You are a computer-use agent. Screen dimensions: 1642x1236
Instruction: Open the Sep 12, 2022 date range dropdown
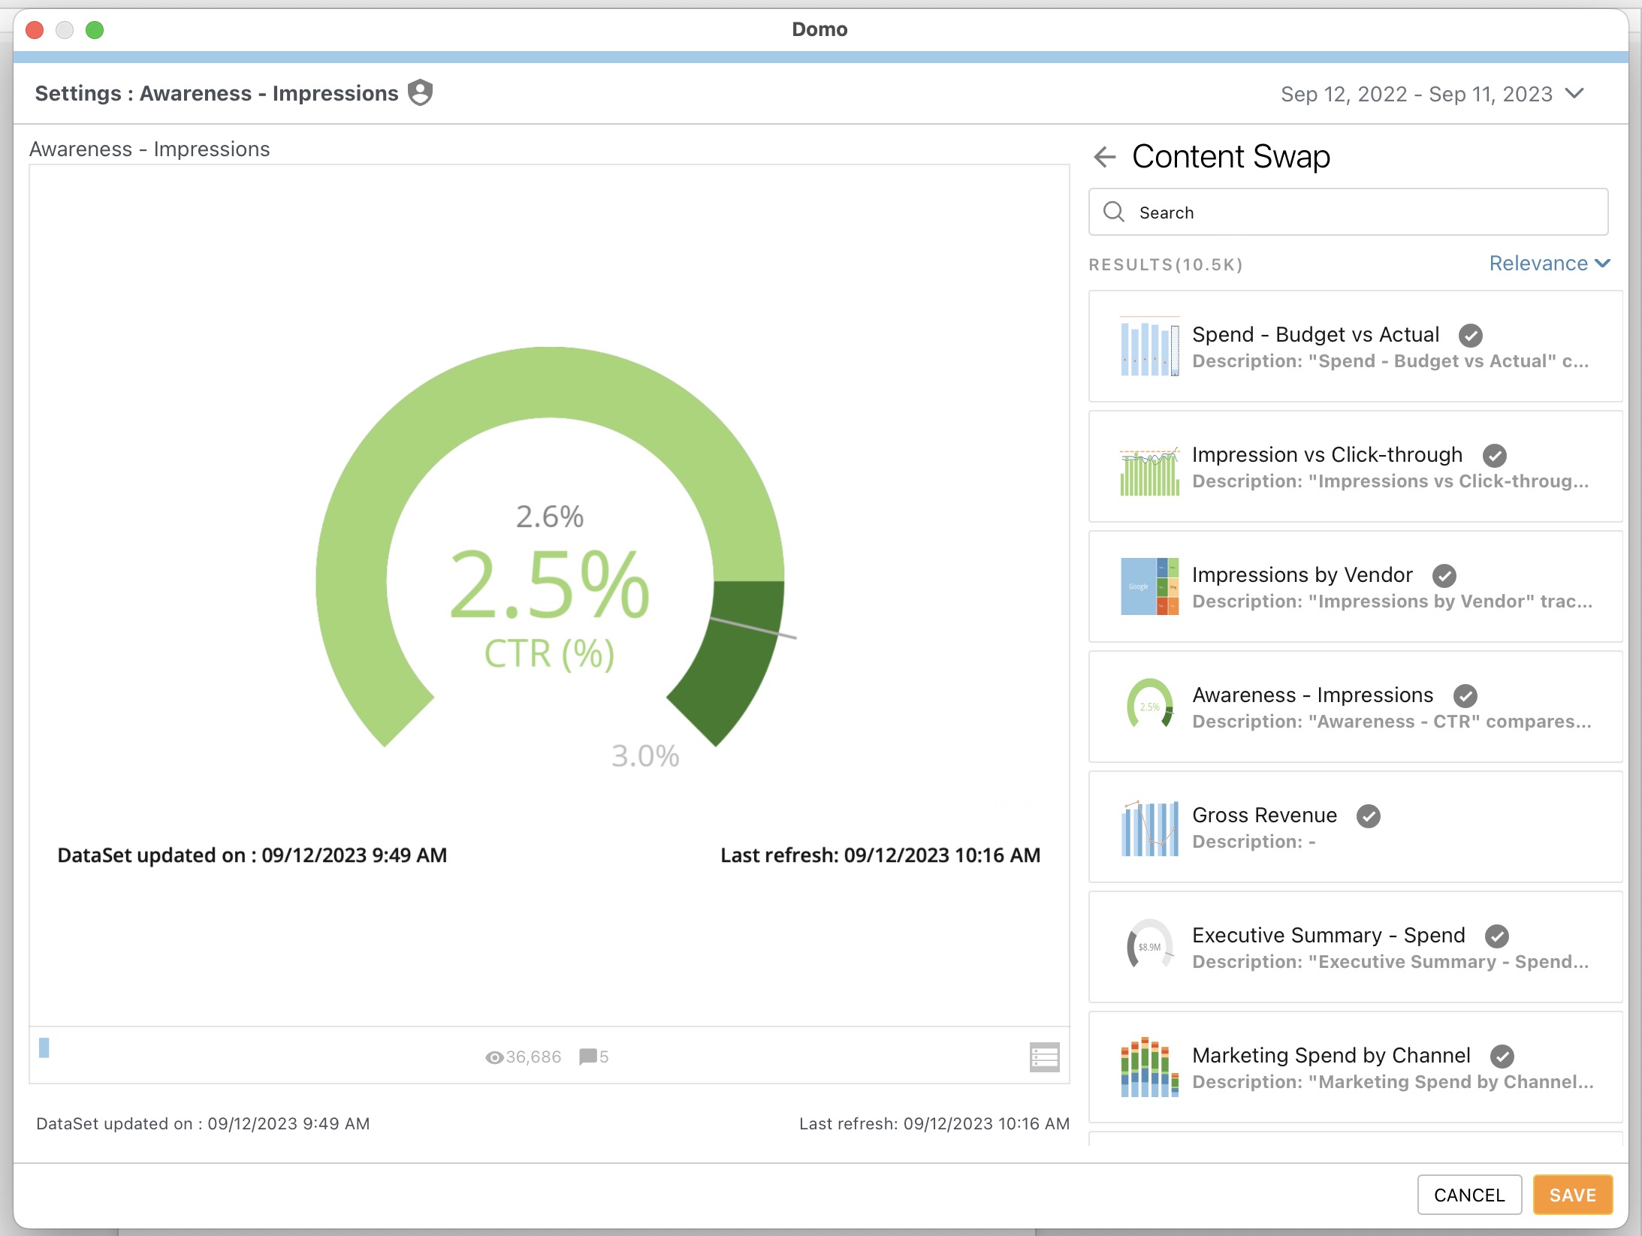pos(1427,93)
